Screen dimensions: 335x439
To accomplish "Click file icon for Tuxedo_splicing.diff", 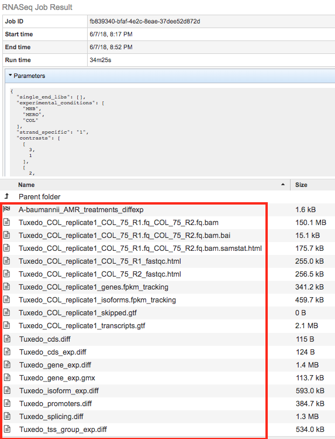I will pyautogui.click(x=7, y=416).
